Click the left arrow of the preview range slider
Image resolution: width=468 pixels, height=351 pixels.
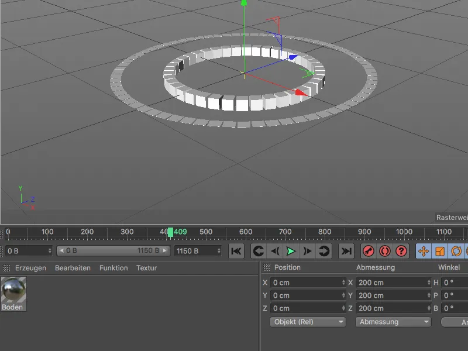click(x=61, y=251)
